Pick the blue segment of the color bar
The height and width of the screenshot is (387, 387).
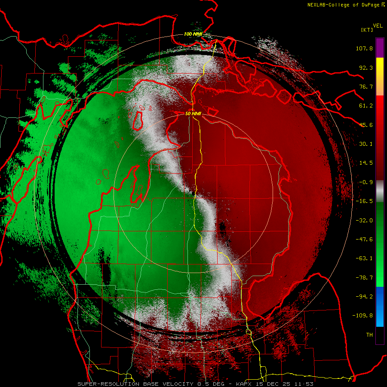(380, 307)
